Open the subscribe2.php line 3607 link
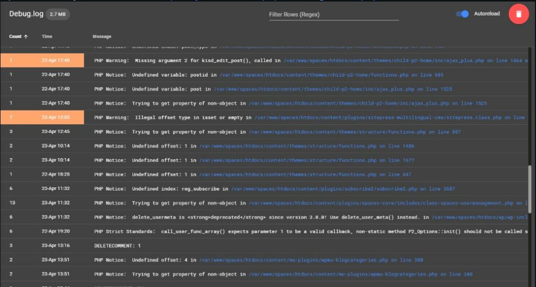The image size is (536, 287). click(343, 189)
